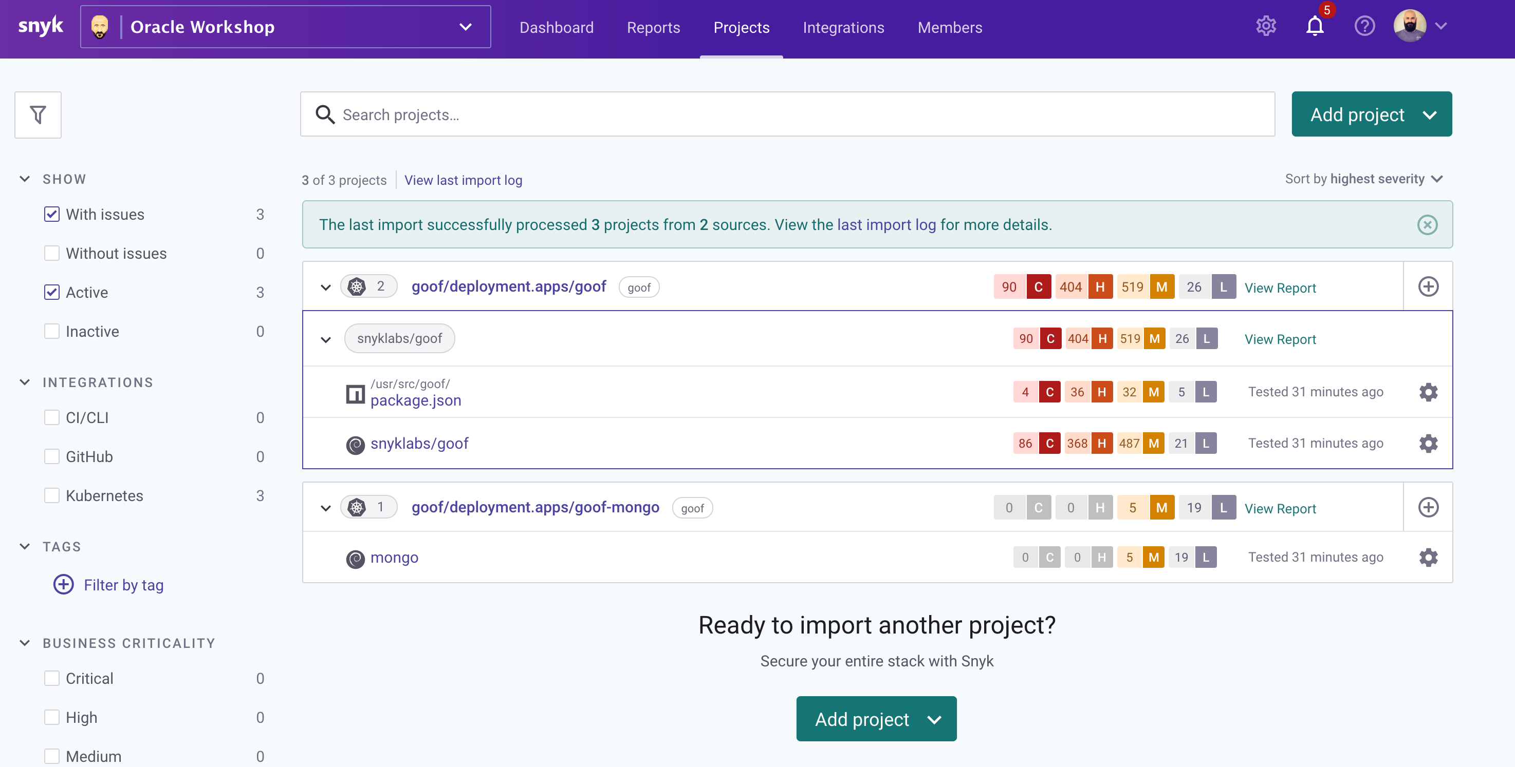This screenshot has width=1515, height=767.
Task: Check the Critical business criticality filter
Action: 52,678
